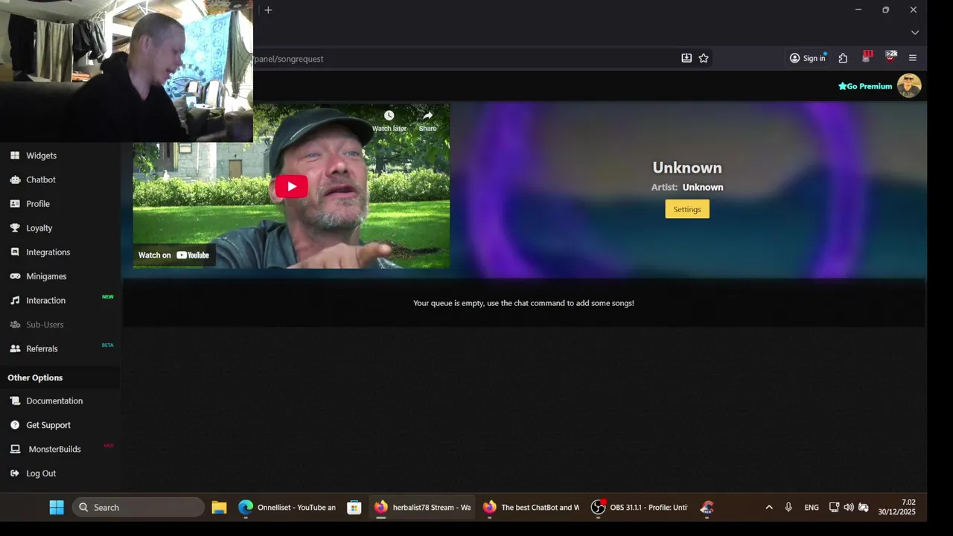Bookmark this page with star icon
The width and height of the screenshot is (953, 536).
tap(704, 58)
